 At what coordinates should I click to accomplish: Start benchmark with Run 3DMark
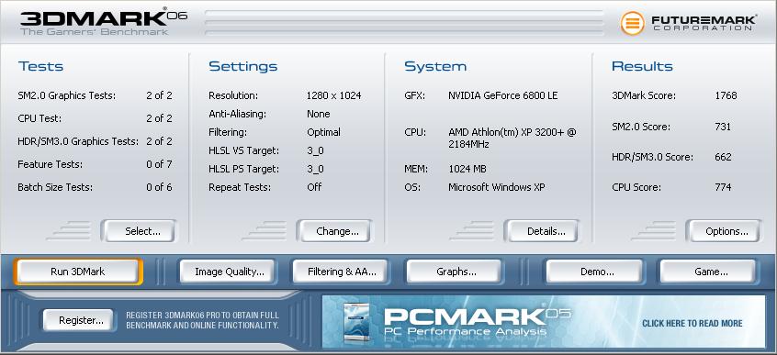tap(78, 272)
